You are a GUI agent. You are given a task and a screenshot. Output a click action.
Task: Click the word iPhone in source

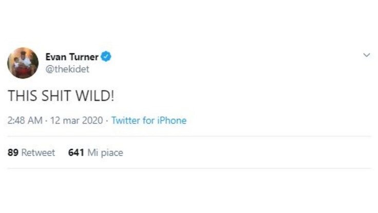172,120
